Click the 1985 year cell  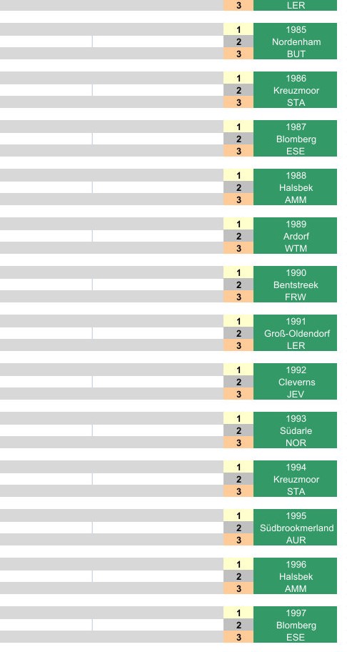pyautogui.click(x=295, y=29)
